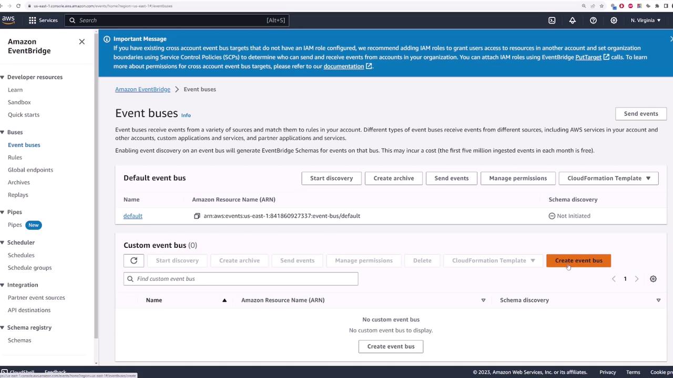Open Sandbox in the sidebar
Image resolution: width=673 pixels, height=378 pixels.
(19, 102)
